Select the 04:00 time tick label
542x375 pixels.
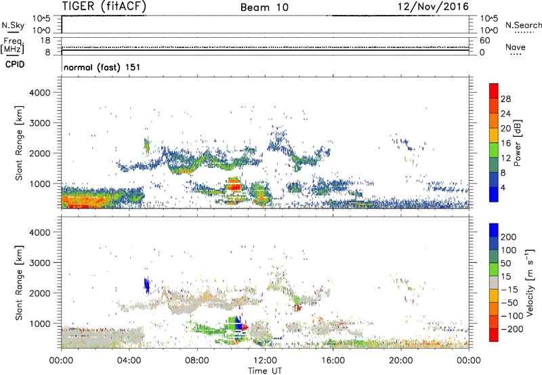[129, 361]
